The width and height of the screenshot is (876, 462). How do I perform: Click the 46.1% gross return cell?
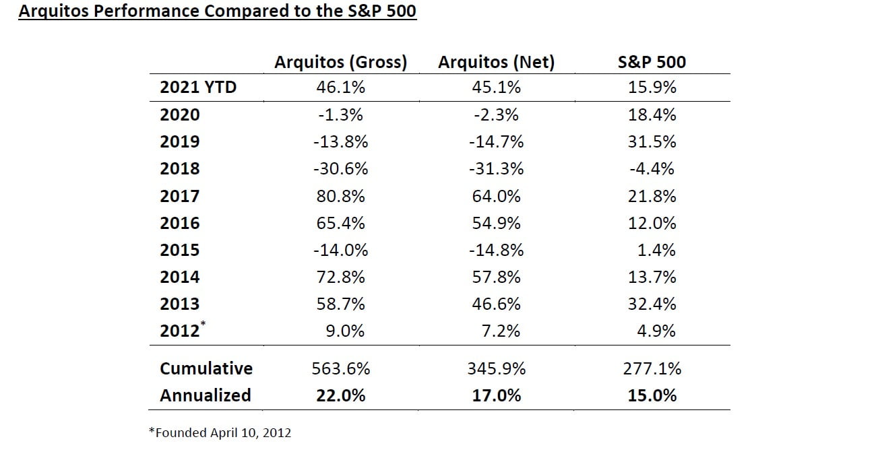coord(340,88)
